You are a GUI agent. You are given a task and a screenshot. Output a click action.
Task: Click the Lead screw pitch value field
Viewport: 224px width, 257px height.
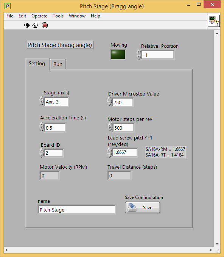click(x=124, y=152)
